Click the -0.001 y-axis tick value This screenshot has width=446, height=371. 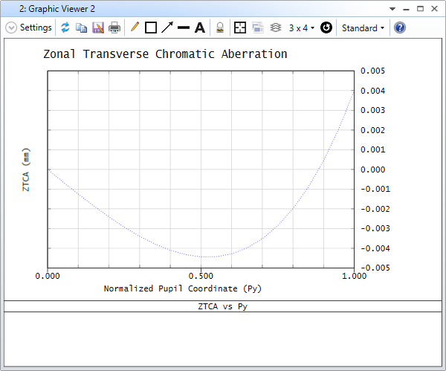pyautogui.click(x=375, y=189)
